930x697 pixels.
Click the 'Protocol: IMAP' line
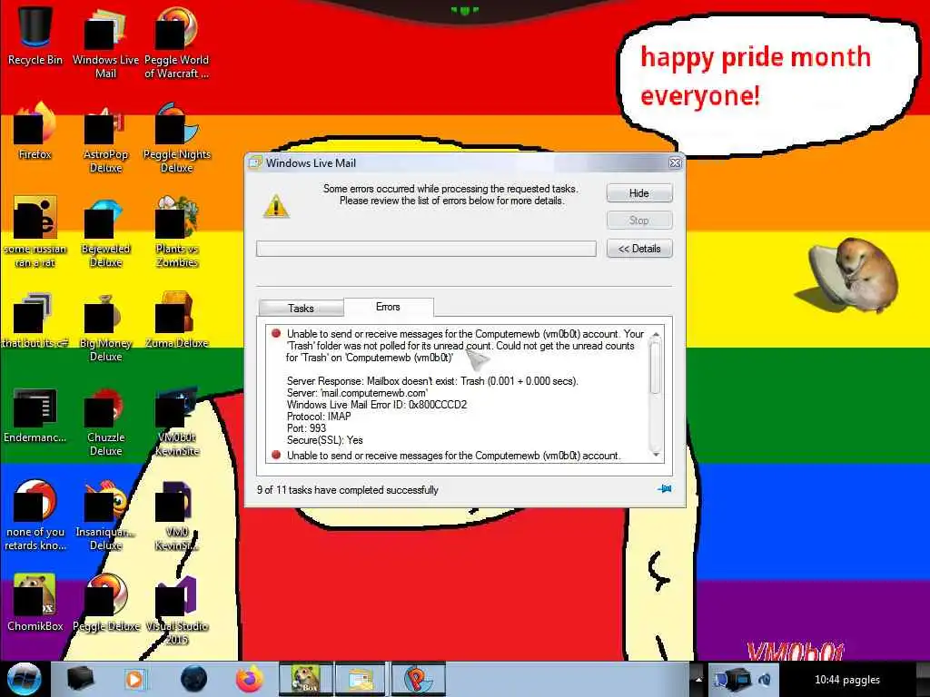click(x=319, y=417)
